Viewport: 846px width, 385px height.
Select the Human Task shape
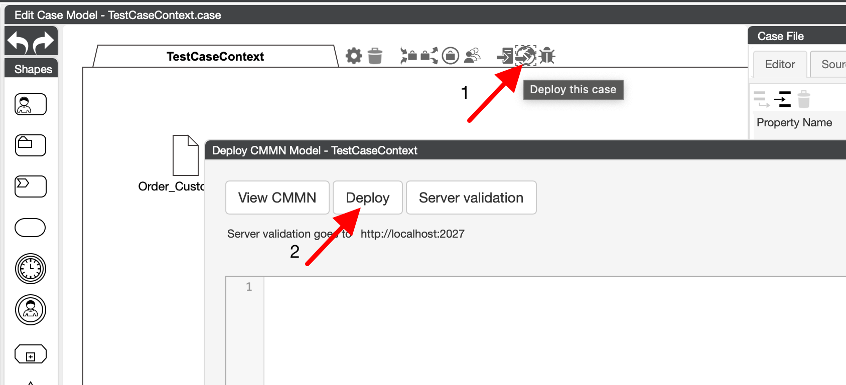point(31,104)
